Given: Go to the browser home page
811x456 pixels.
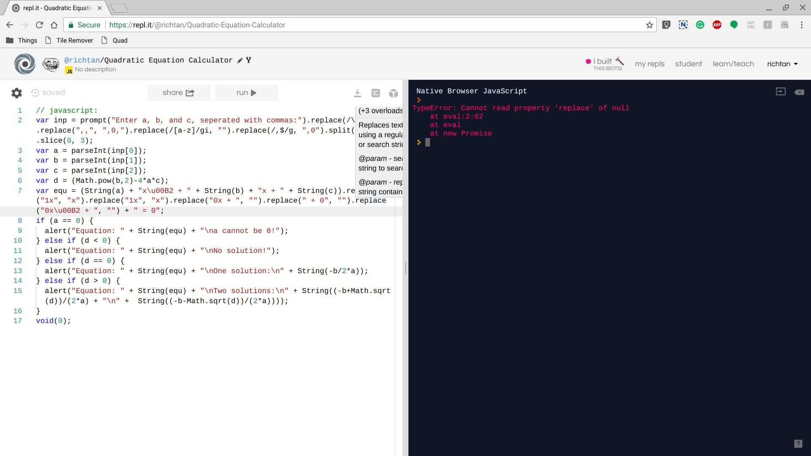Looking at the screenshot, I should (x=54, y=25).
